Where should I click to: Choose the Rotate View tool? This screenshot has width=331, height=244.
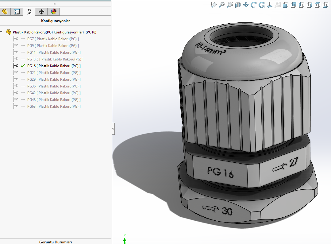[254, 5]
